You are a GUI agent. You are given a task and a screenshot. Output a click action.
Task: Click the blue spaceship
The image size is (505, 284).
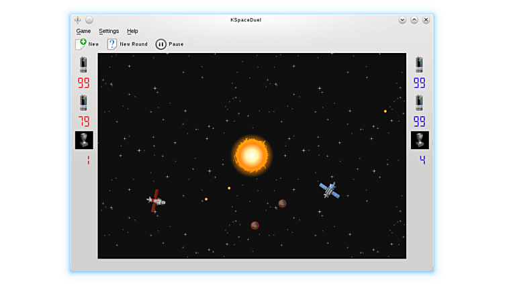[x=329, y=190]
